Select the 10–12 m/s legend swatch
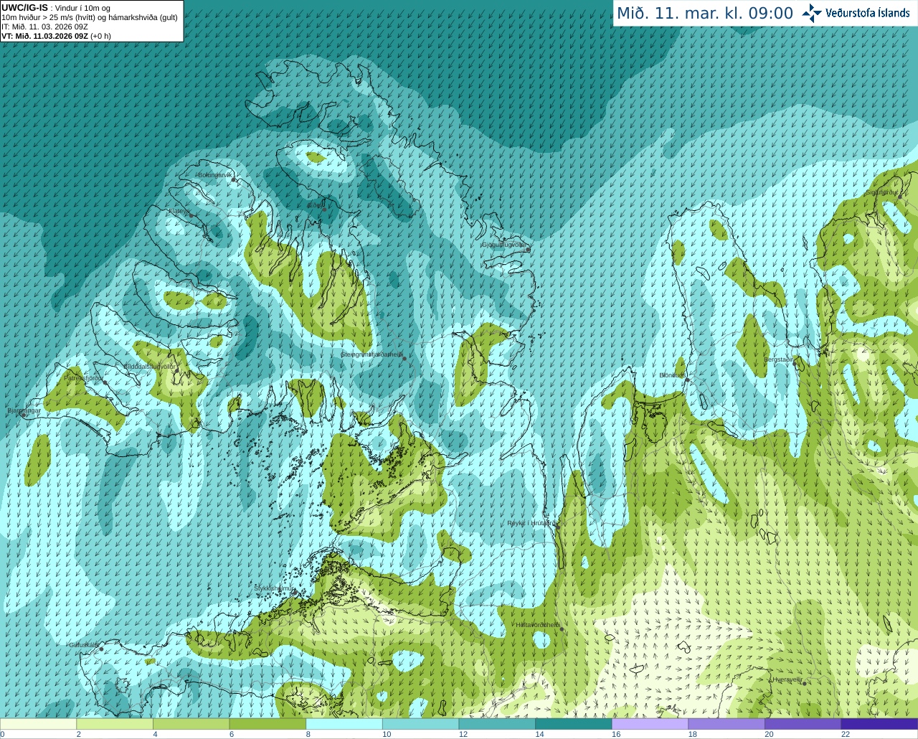 click(x=420, y=724)
